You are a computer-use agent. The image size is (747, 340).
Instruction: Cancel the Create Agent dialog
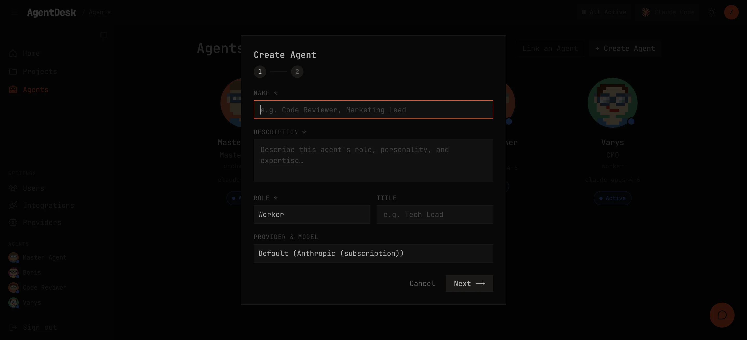(422, 283)
